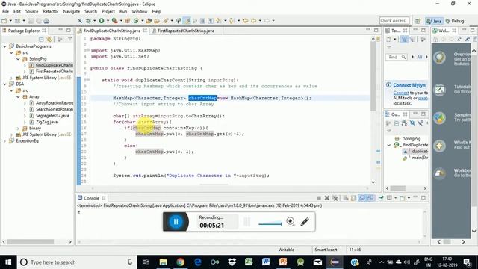
Task: Expand the ArrayRotationRevers file node
Action: (25, 103)
